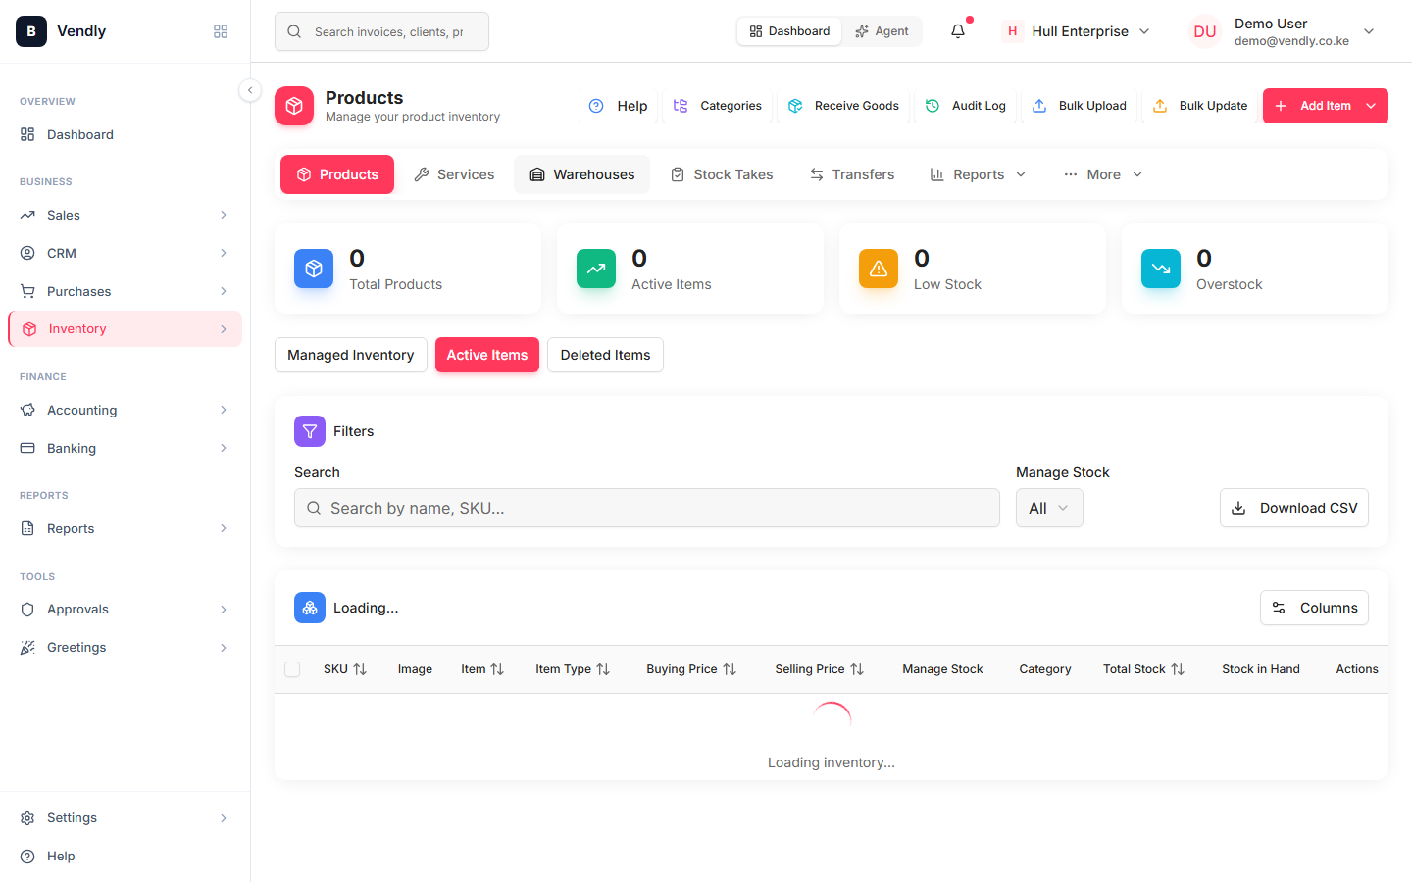Expand the Accounting sidebar section
The image size is (1412, 882).
click(x=125, y=410)
